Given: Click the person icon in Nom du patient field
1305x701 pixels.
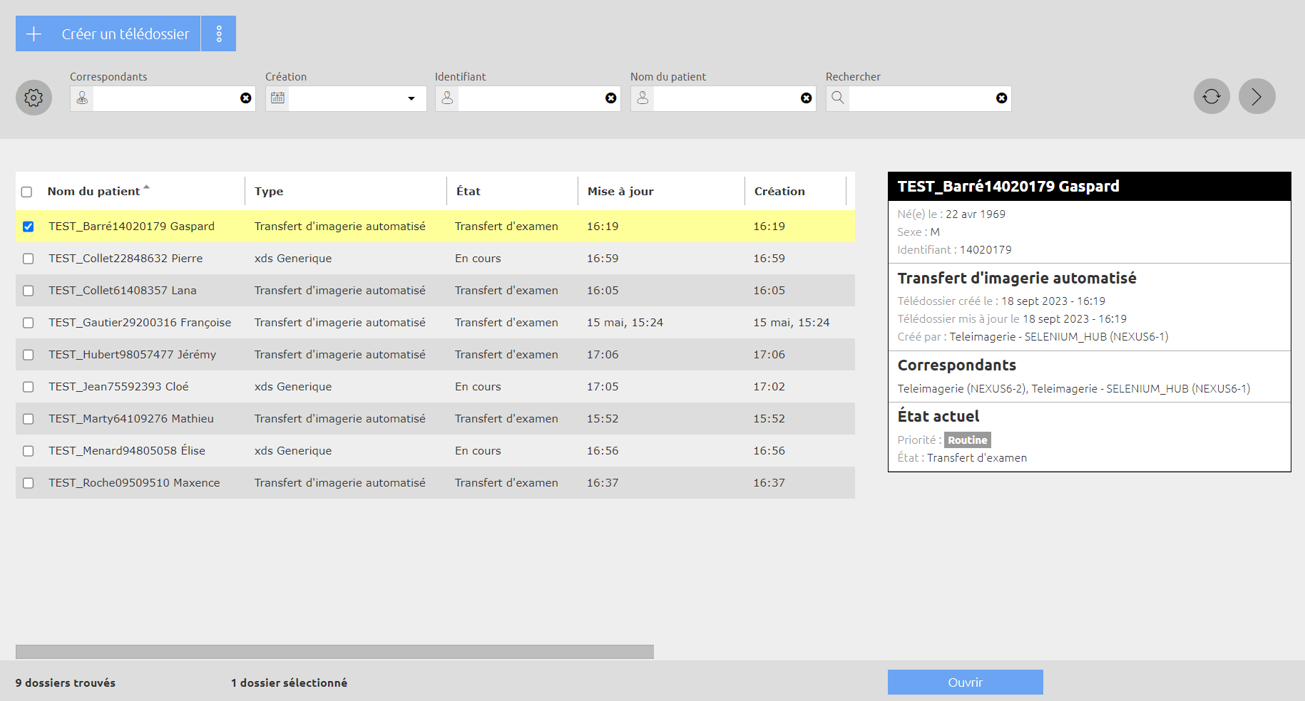Looking at the screenshot, I should pyautogui.click(x=643, y=98).
